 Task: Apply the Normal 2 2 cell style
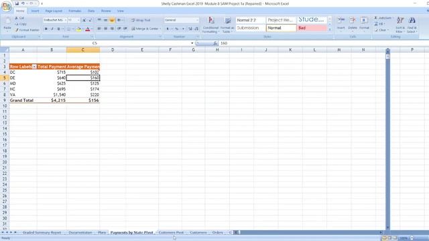(251, 20)
